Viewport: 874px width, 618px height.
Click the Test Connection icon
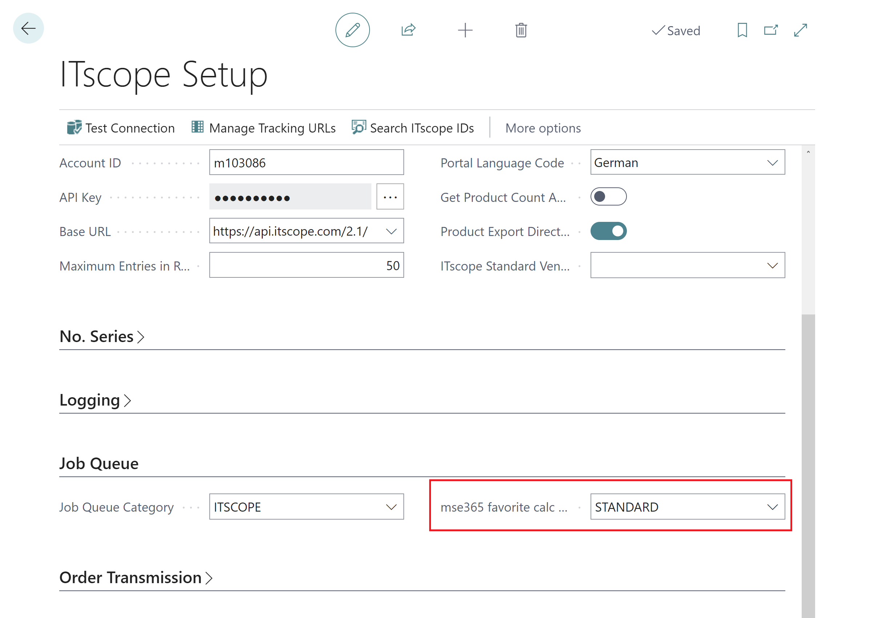[x=74, y=127]
